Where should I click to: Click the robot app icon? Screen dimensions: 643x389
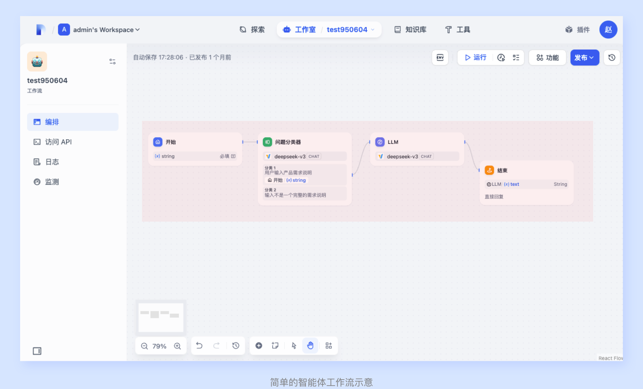point(37,61)
